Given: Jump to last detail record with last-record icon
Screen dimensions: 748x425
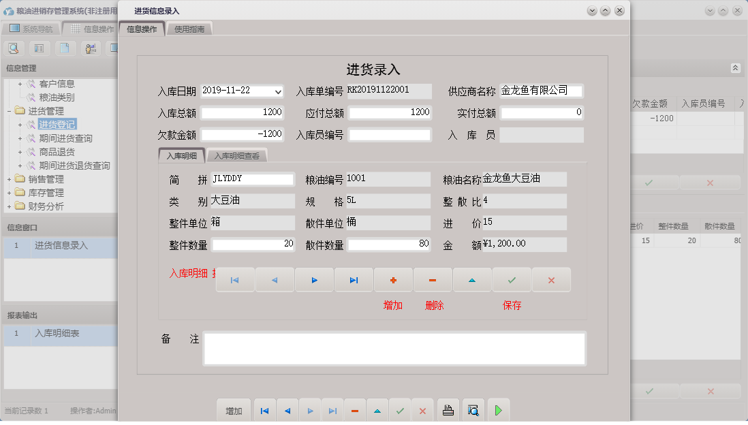Looking at the screenshot, I should click(x=354, y=279).
